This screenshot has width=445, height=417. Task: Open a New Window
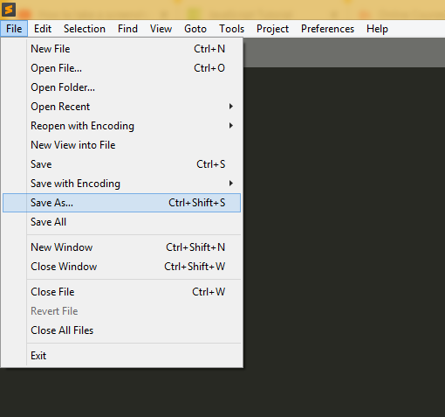(121, 247)
